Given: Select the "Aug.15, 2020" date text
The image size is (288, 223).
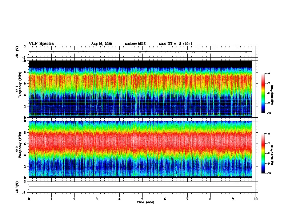Looking at the screenshot, I should pos(101,44).
